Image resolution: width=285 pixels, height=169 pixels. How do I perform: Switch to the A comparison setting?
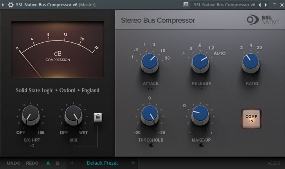[48, 163]
